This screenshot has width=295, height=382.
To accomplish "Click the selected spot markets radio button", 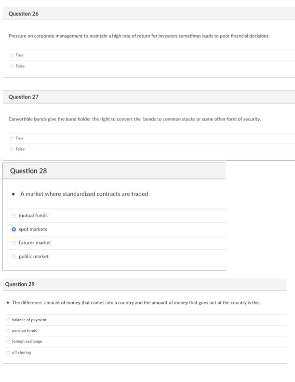I will [13, 229].
